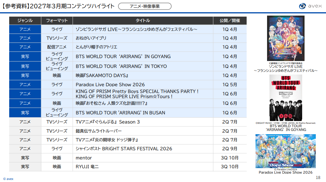Click the title おねがいアイプリ

pyautogui.click(x=91, y=38)
